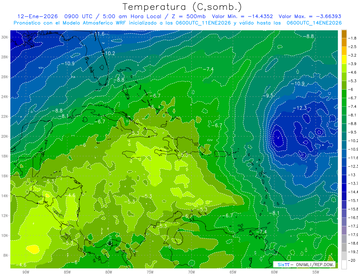Click the '70W' longitude axis label
The height and width of the screenshot is (276, 358).
[x=192, y=272]
